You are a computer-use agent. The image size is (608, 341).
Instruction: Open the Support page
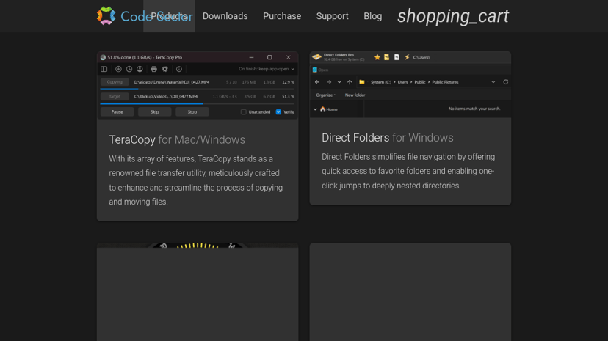click(333, 16)
